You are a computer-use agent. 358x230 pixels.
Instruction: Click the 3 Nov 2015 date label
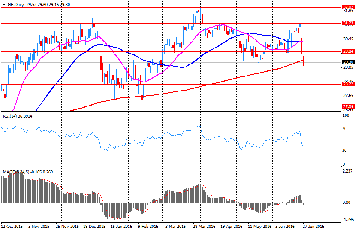(x=39, y=226)
